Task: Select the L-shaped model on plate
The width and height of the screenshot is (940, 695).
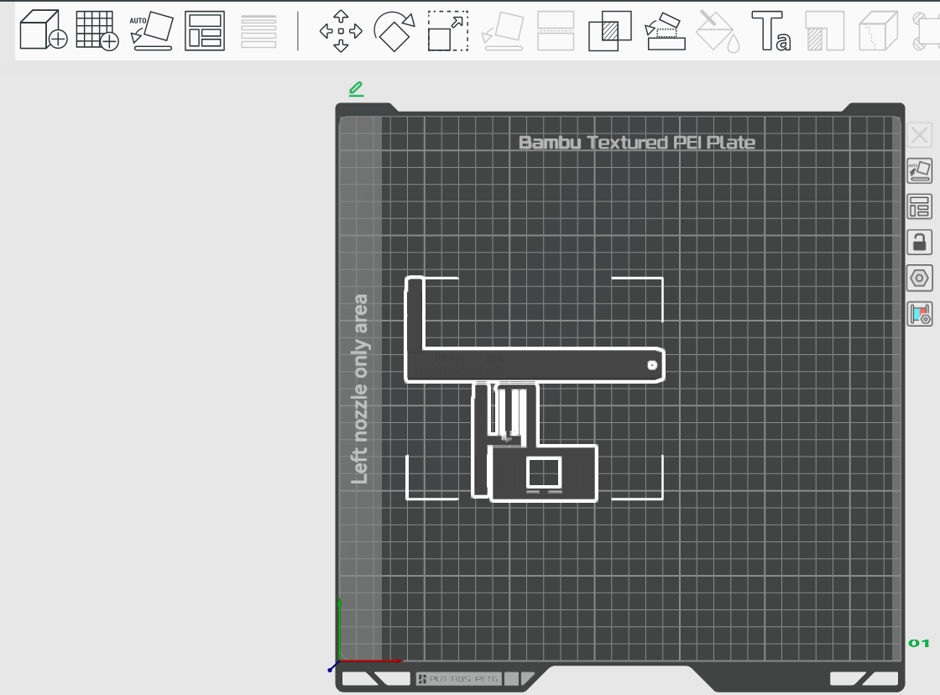Action: [x=534, y=364]
